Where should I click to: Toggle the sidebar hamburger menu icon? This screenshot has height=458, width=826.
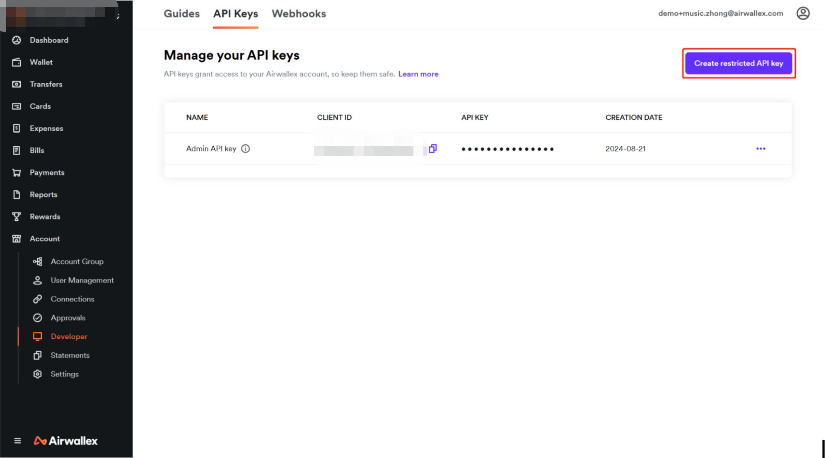tap(17, 441)
